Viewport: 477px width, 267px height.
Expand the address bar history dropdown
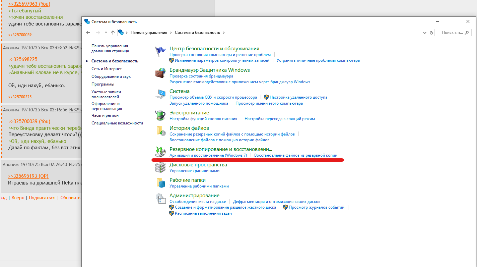point(425,33)
